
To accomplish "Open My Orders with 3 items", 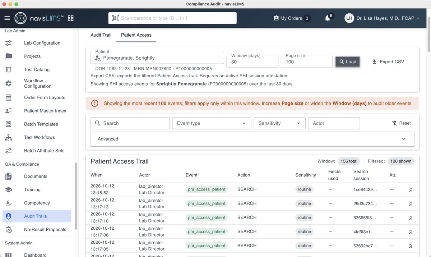I will [x=292, y=18].
